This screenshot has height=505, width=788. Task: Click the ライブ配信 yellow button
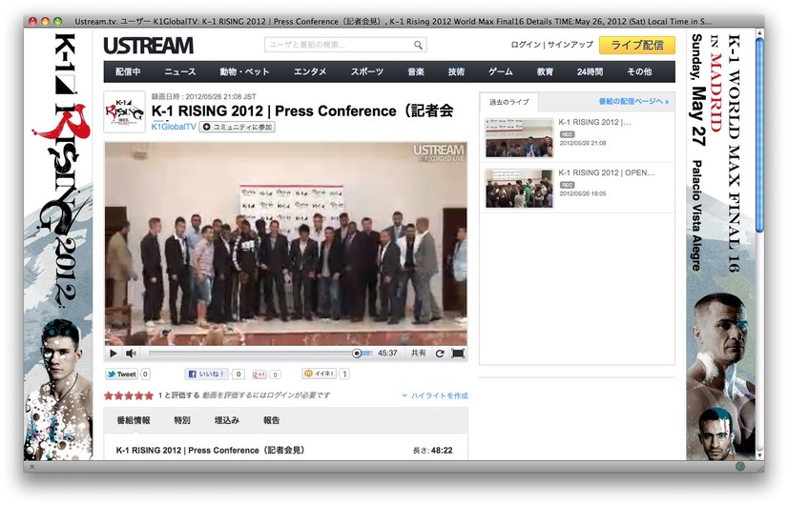[636, 45]
